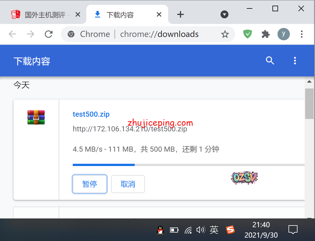Click the WinRAR file icon for test500.zip

coord(36,118)
